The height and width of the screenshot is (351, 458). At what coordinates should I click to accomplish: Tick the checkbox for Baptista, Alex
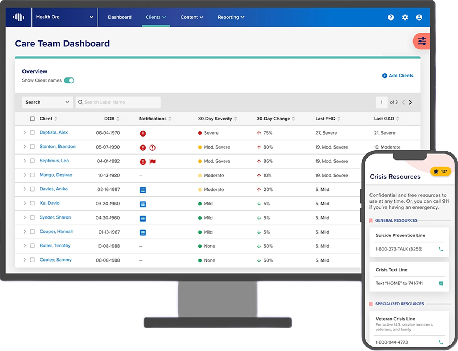pyautogui.click(x=33, y=132)
